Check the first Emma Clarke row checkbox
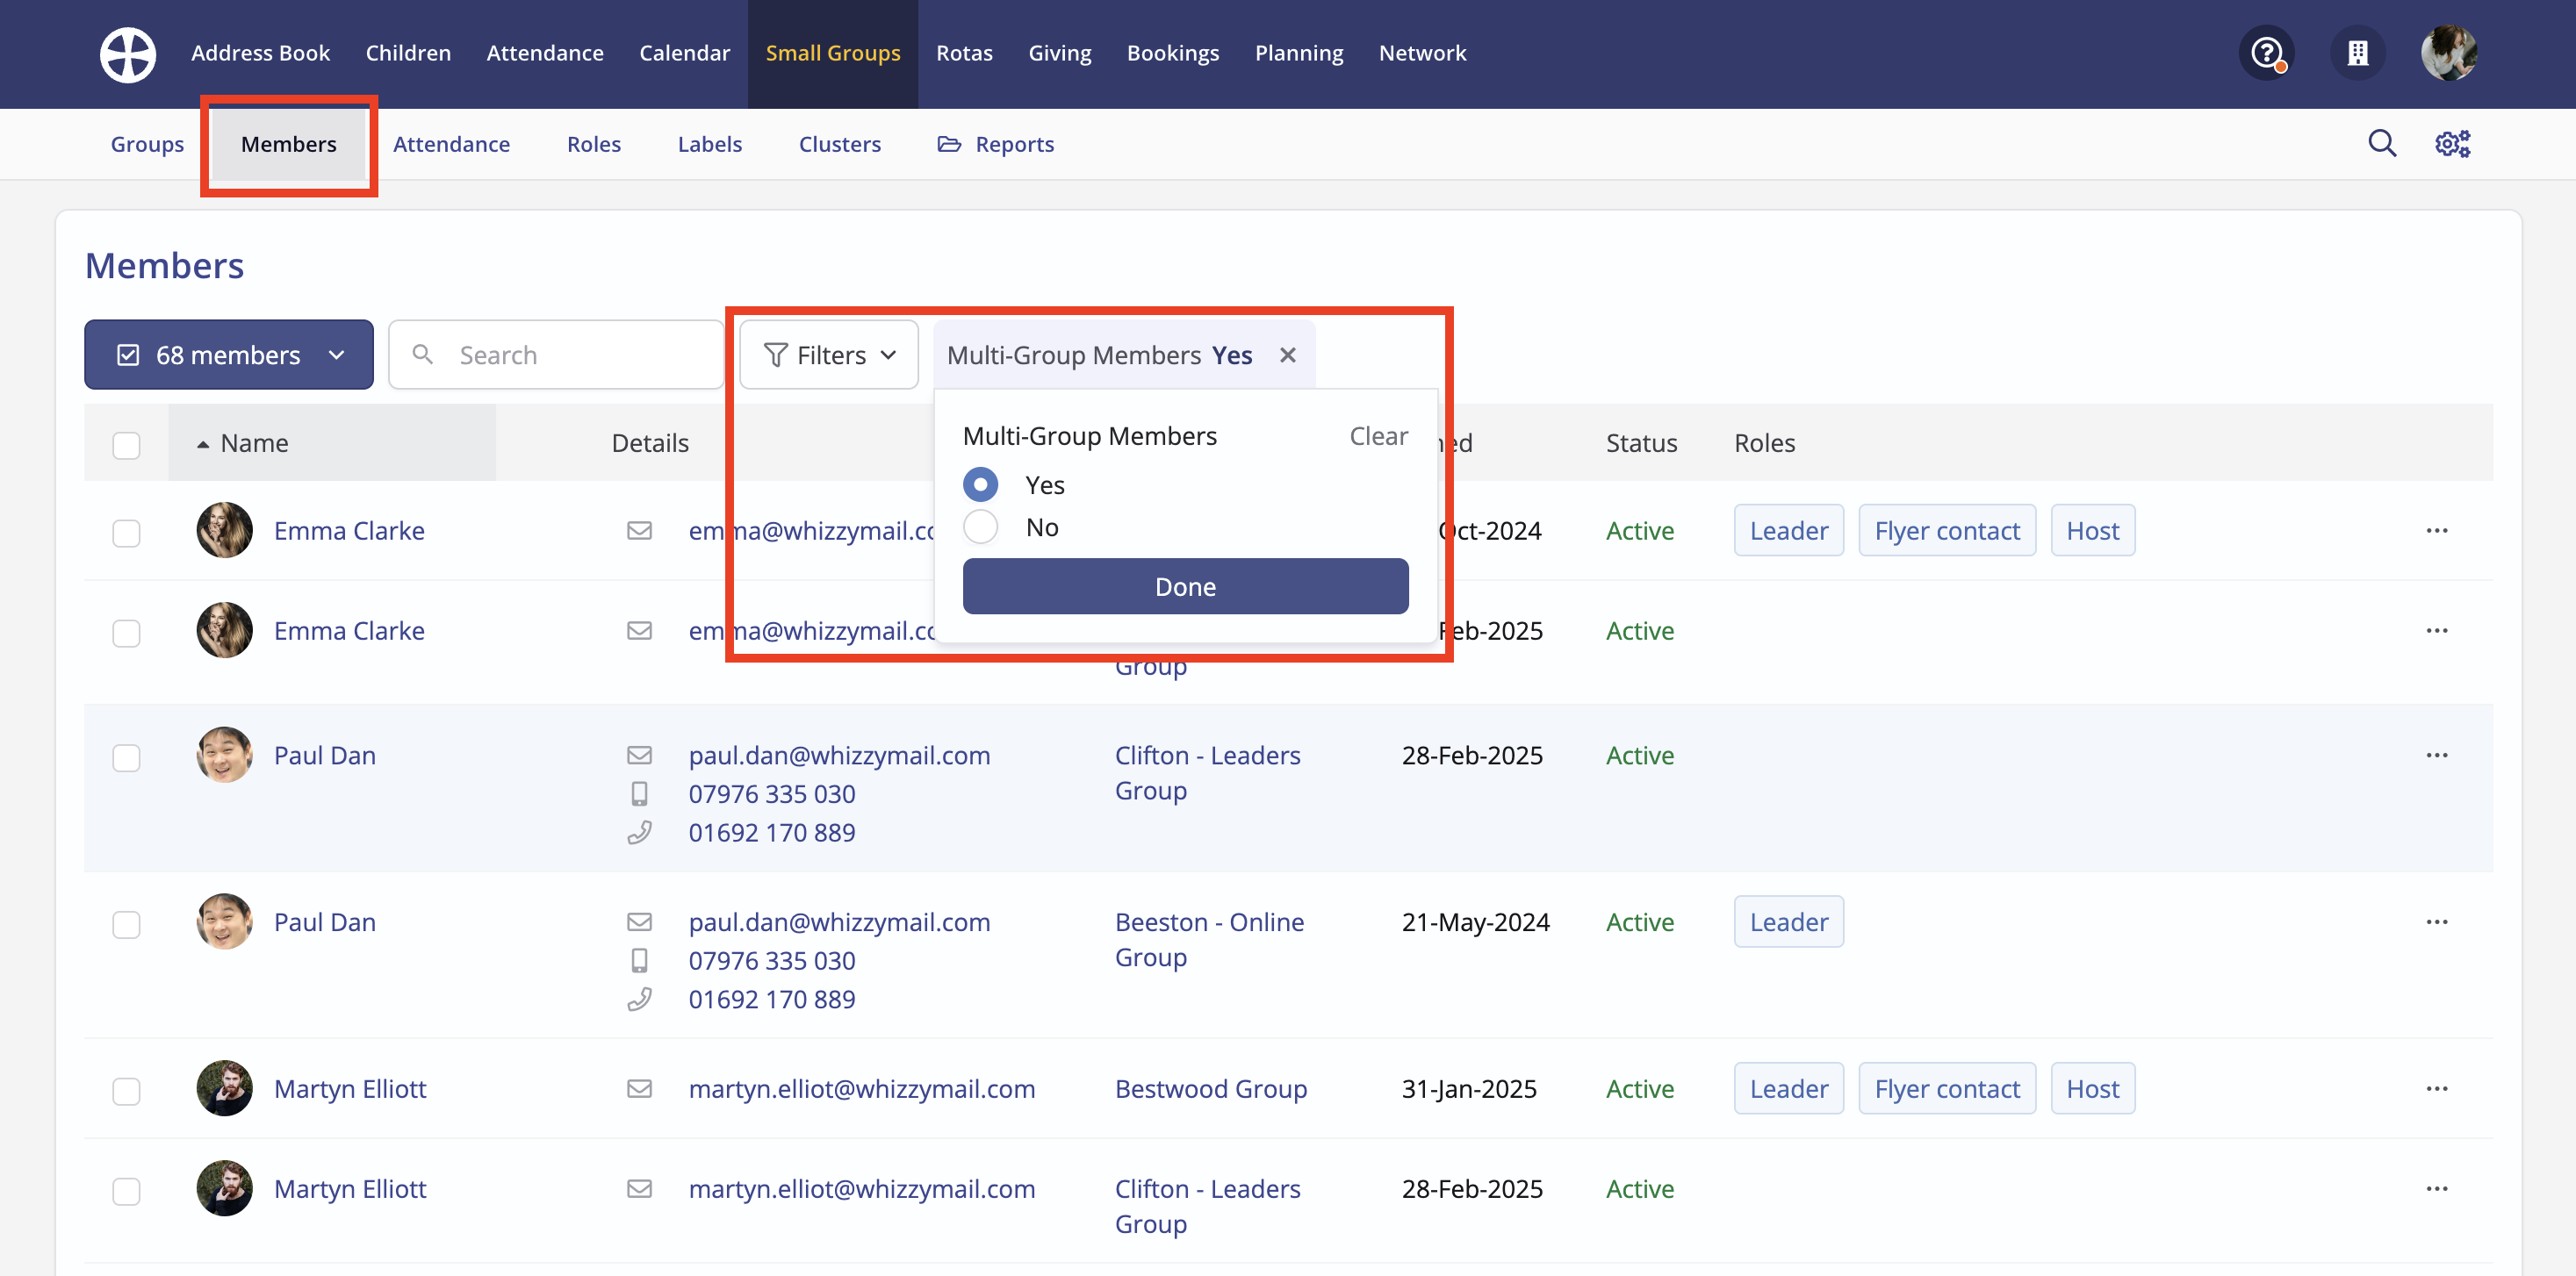 [126, 533]
